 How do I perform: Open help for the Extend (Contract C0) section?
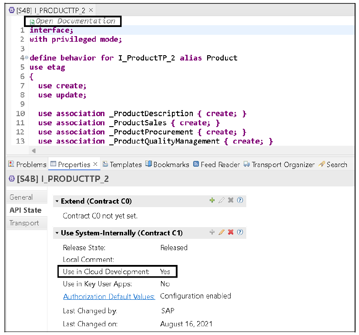240,200
